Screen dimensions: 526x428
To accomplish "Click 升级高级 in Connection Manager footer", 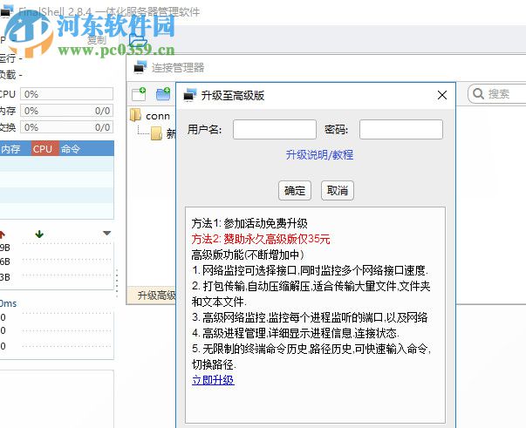I will click(x=157, y=296).
